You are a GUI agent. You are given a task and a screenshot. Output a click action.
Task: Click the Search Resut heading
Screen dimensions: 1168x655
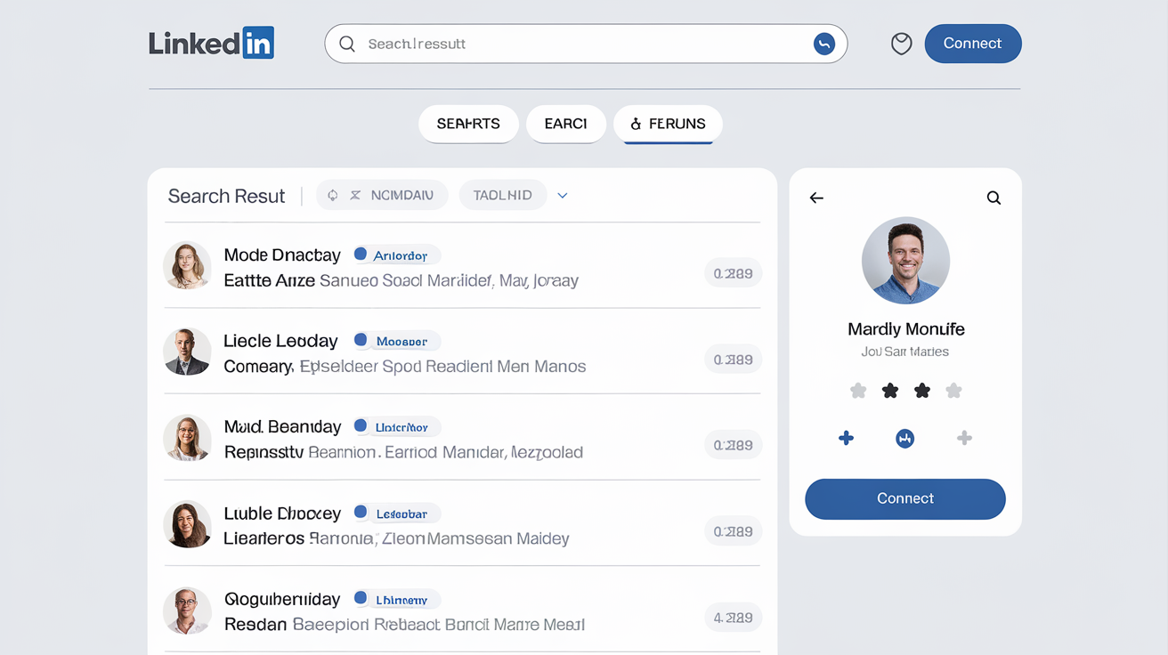226,197
